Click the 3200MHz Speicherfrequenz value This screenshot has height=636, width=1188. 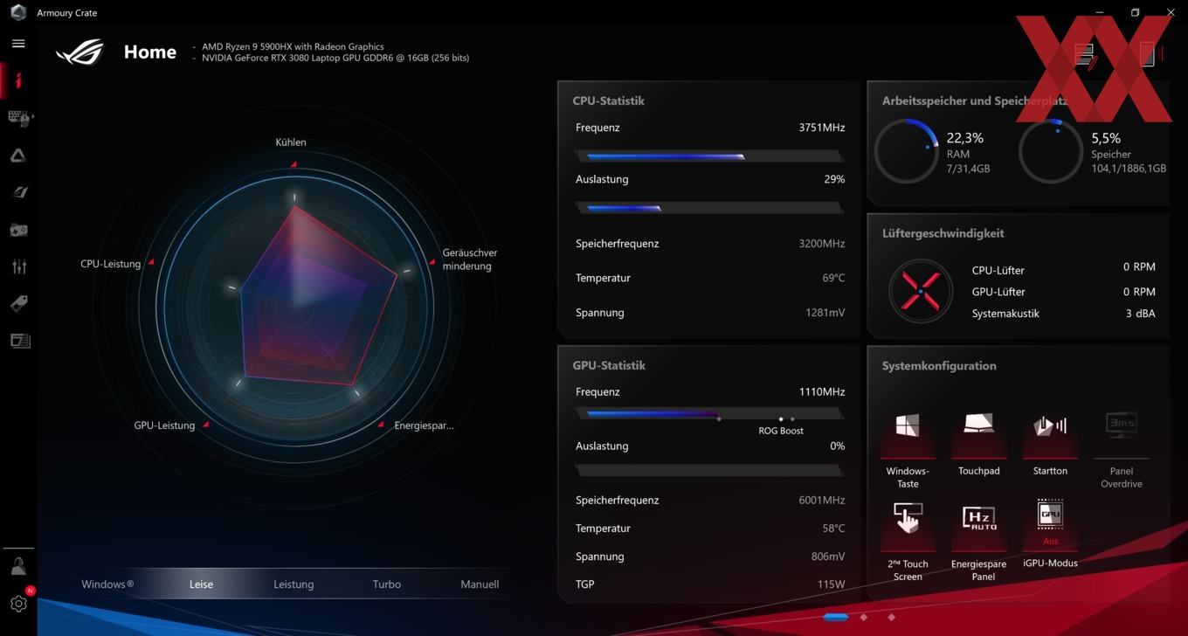click(822, 244)
